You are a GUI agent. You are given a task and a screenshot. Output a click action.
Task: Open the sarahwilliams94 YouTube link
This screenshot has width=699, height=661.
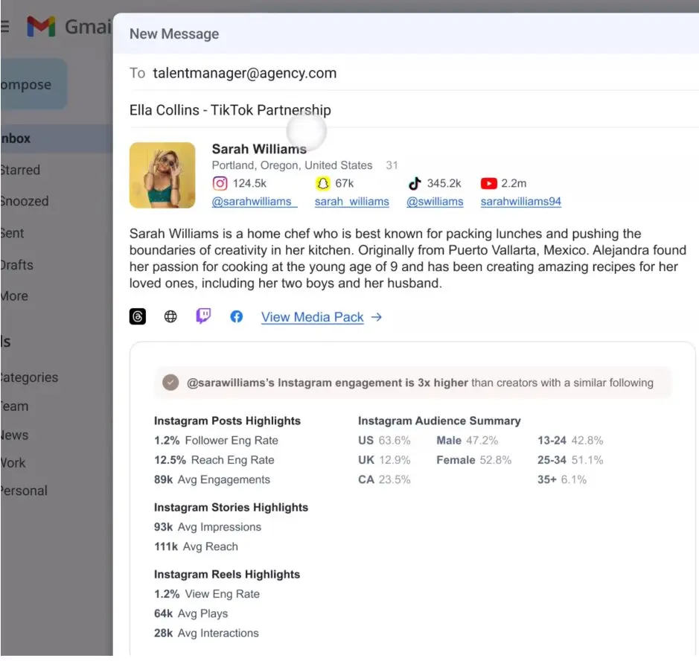520,202
